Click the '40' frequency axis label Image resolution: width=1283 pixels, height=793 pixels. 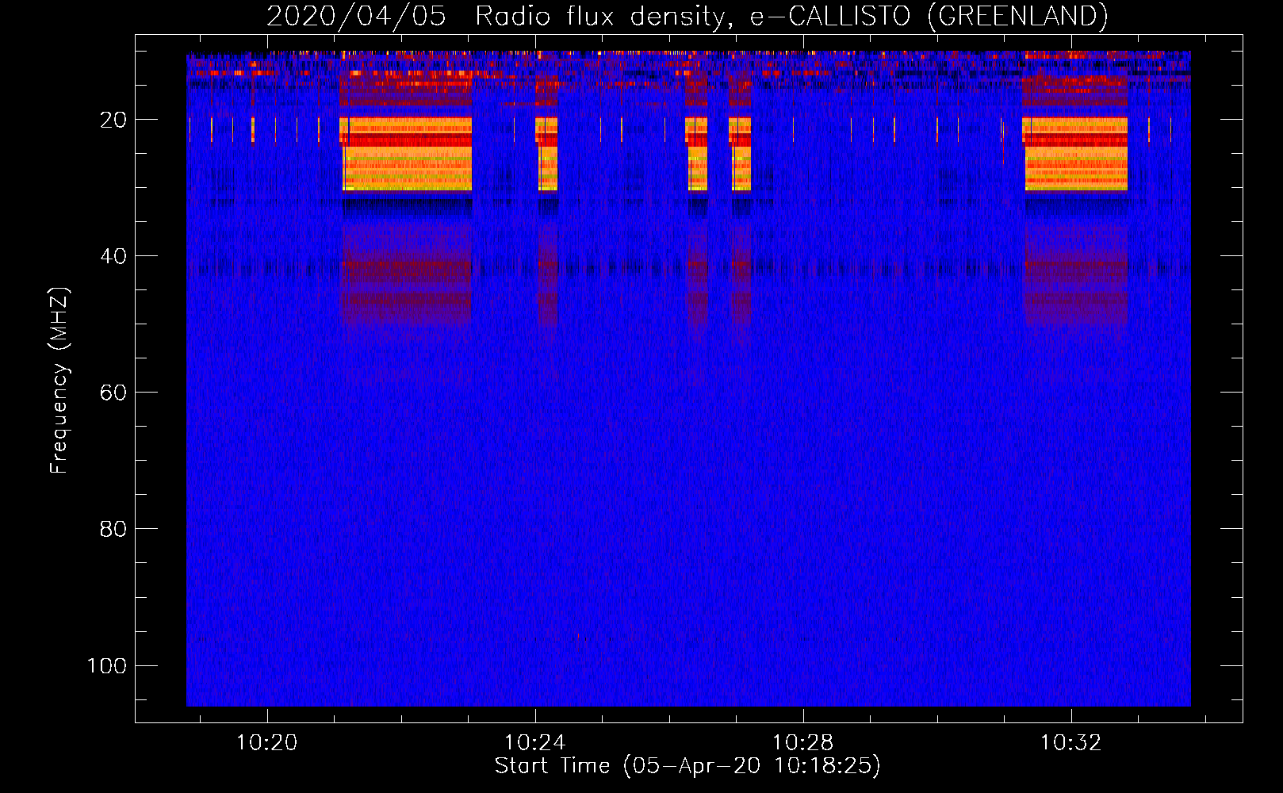pos(114,256)
